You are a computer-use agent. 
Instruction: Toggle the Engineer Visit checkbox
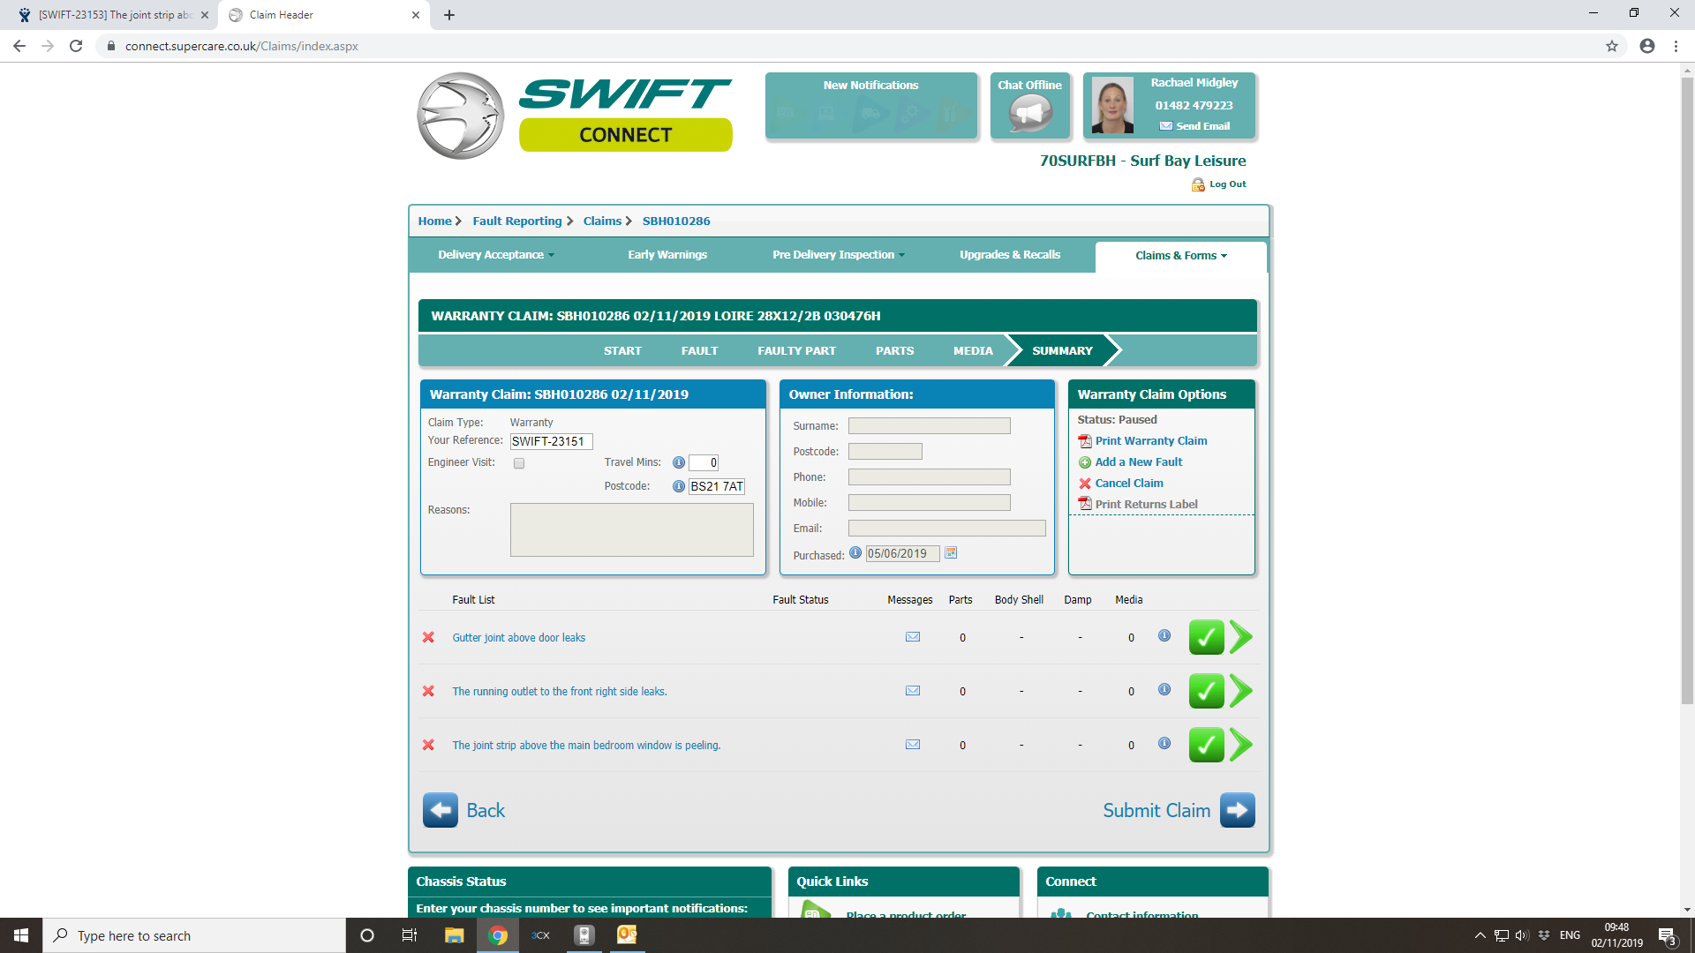coord(519,463)
